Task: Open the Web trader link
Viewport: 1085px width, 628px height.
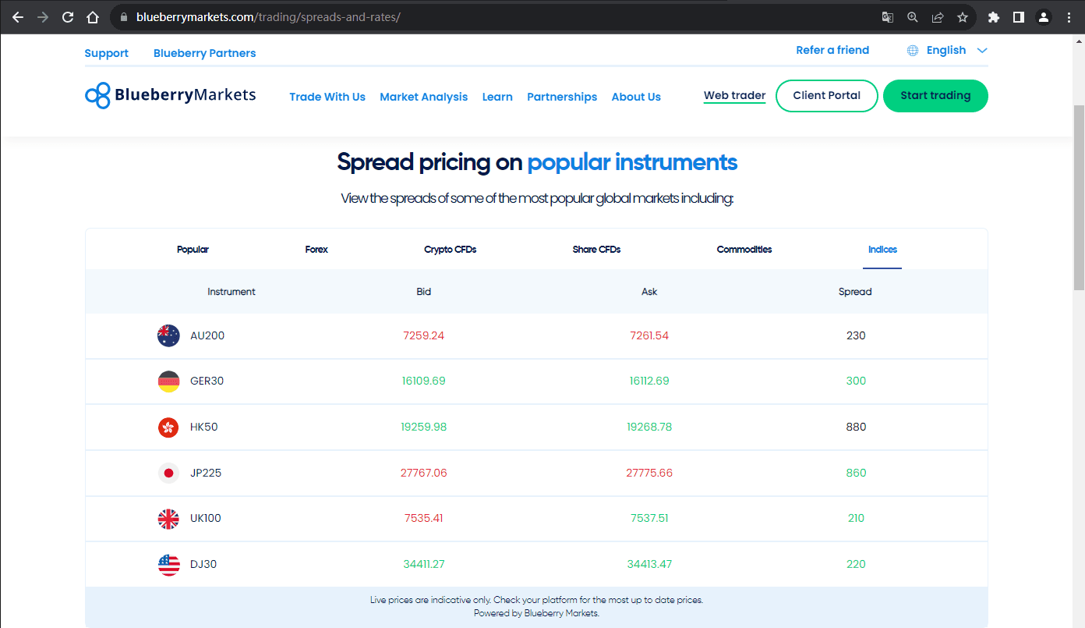Action: pyautogui.click(x=734, y=96)
